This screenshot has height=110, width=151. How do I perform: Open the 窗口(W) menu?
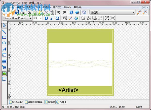click(57, 7)
